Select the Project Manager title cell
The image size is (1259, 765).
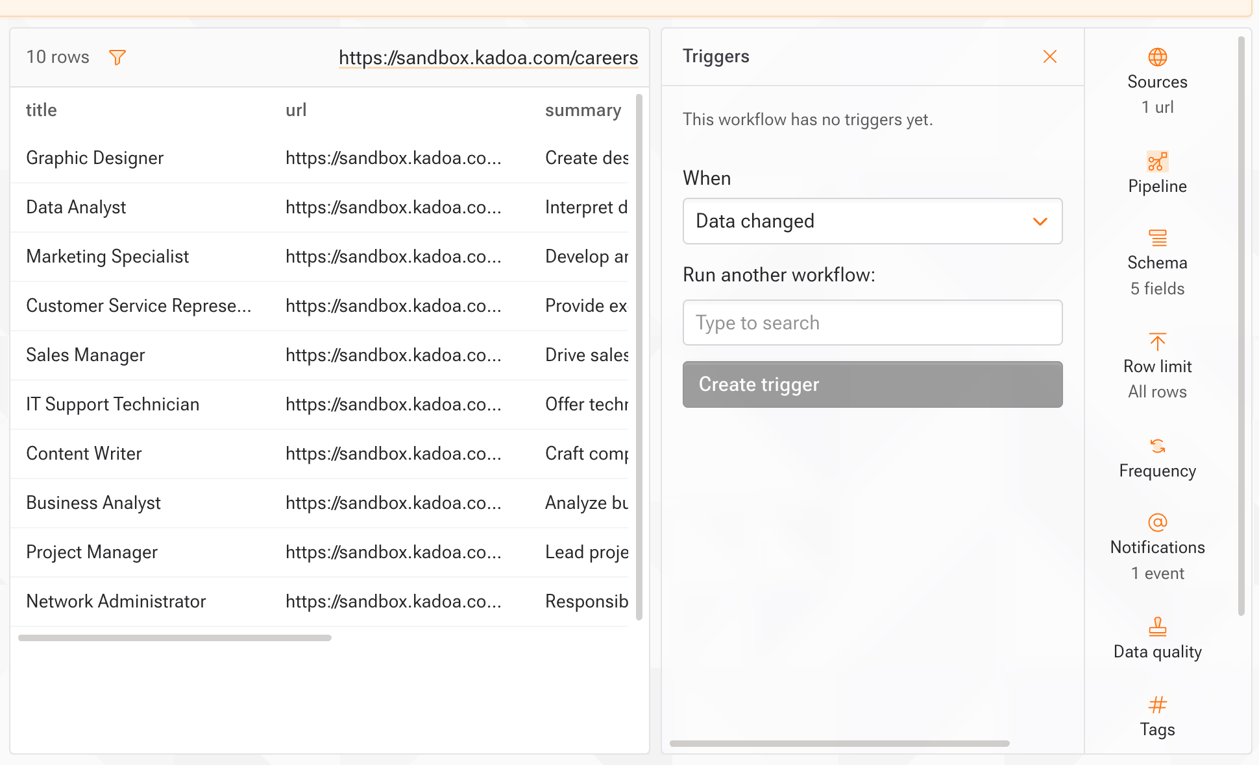pos(92,552)
